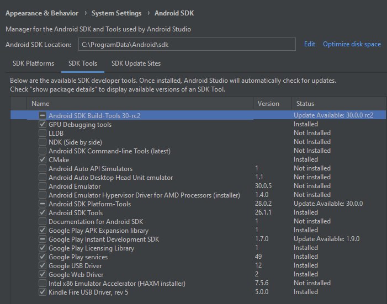Image resolution: width=387 pixels, height=304 pixels.
Task: Click version 1.4.0 of AMD Hypervisor Driver
Action: pyautogui.click(x=262, y=195)
